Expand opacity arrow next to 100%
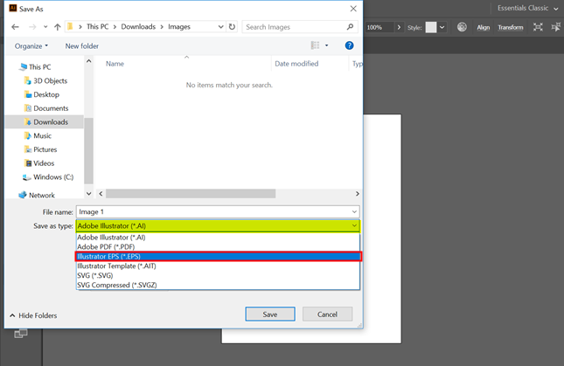Image resolution: width=564 pixels, height=366 pixels. tap(399, 27)
